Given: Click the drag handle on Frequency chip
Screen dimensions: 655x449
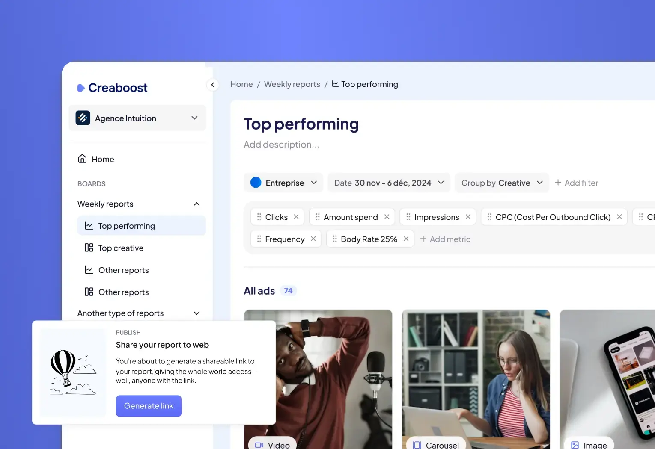Looking at the screenshot, I should [259, 239].
